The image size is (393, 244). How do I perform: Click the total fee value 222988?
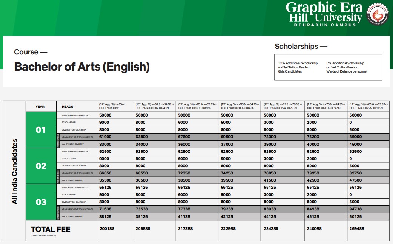click(x=228, y=228)
